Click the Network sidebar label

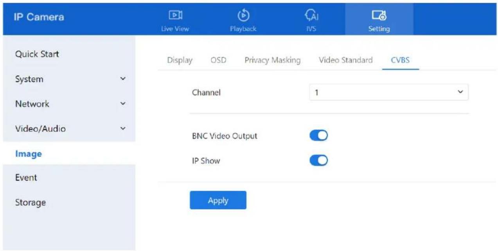[x=31, y=104]
